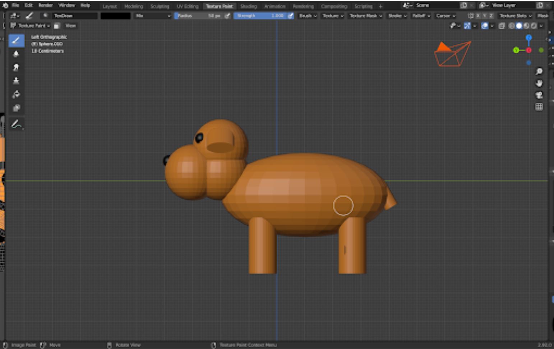This screenshot has height=349, width=554.
Task: Pick the Fill bucket tool
Action: click(16, 94)
